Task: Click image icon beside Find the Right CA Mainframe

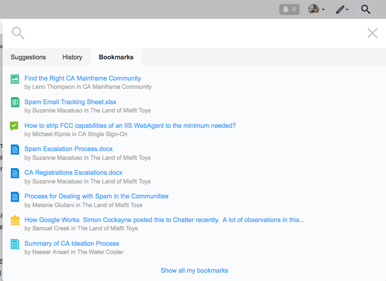Action: point(15,79)
